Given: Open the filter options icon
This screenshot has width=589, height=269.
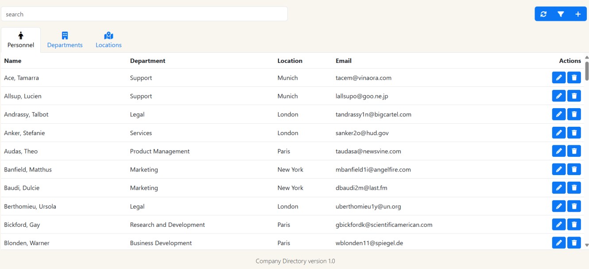Looking at the screenshot, I should coord(561,14).
